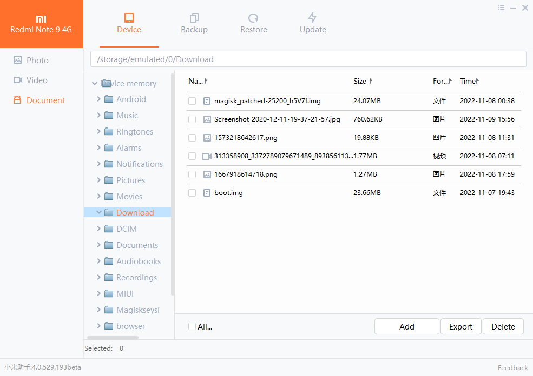The width and height of the screenshot is (533, 376).
Task: Expand the Android folder node
Action: pos(98,99)
